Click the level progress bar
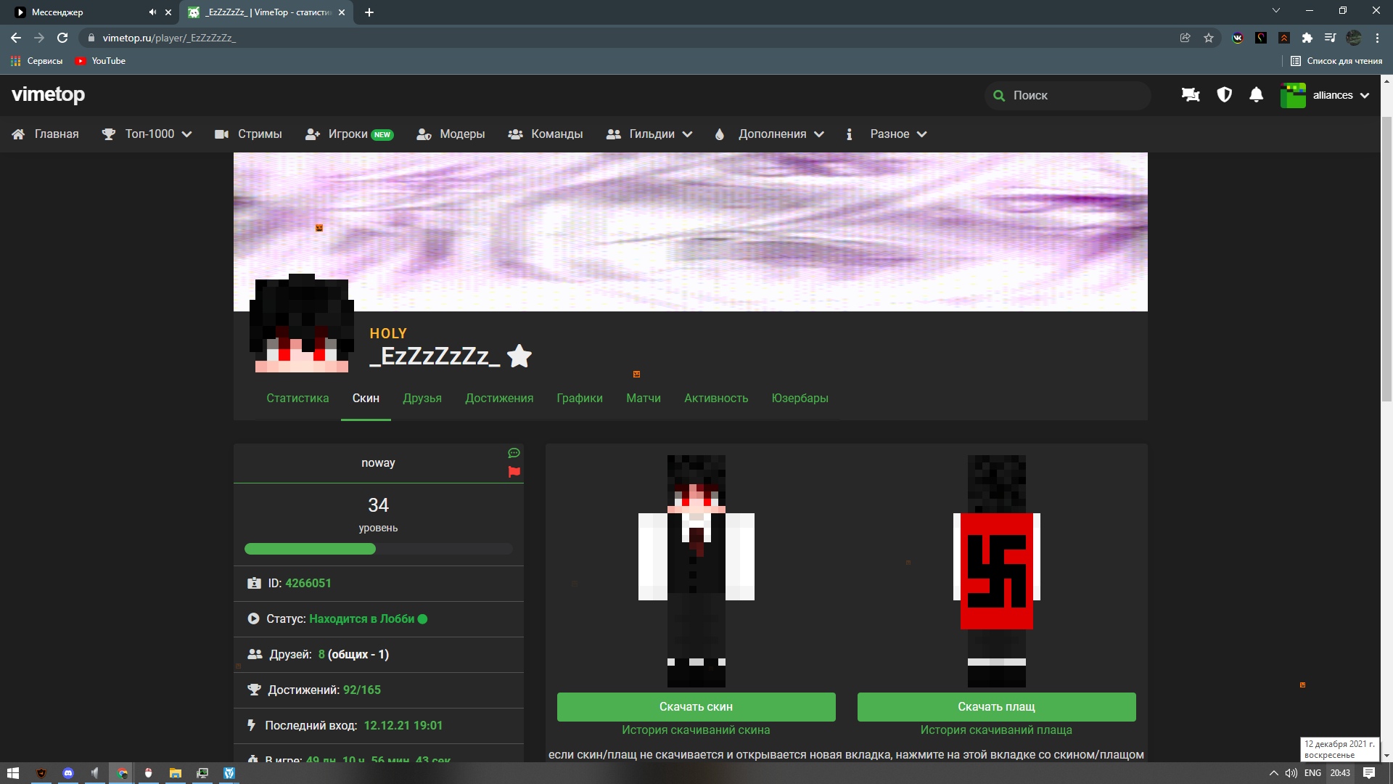The height and width of the screenshot is (784, 1393). coord(378,549)
